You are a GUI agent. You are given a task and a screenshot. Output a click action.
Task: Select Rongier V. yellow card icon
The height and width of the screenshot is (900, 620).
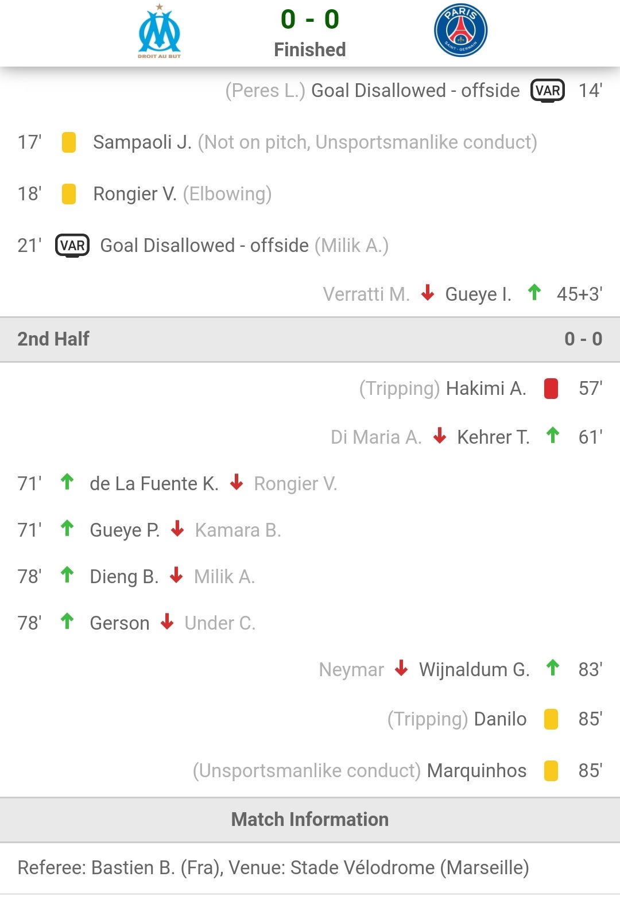pyautogui.click(x=69, y=194)
